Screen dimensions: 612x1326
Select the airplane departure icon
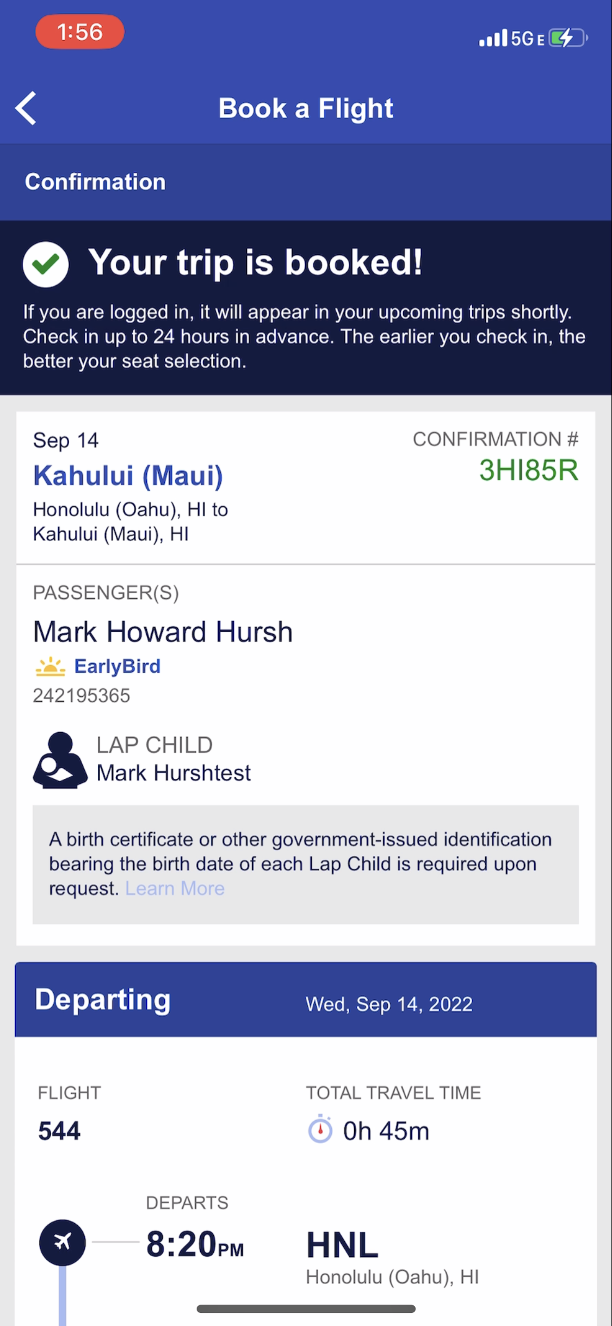[63, 1244]
